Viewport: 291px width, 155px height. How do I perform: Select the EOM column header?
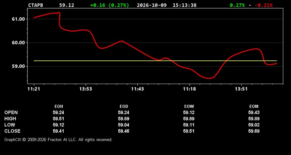(254, 107)
